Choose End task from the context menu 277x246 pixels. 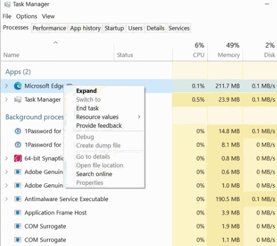pos(88,108)
